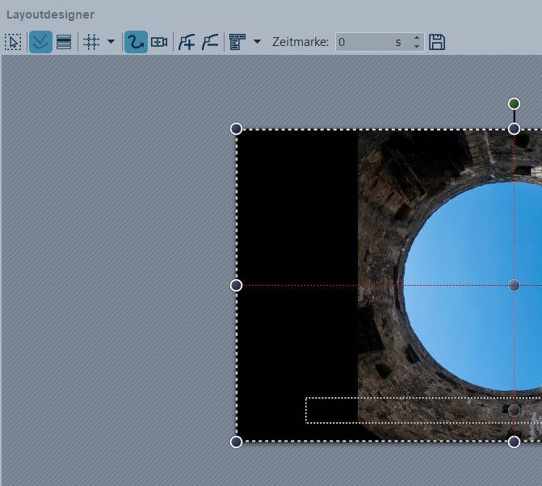Select the camera pan tool icon
The height and width of the screenshot is (486, 542).
(x=159, y=42)
